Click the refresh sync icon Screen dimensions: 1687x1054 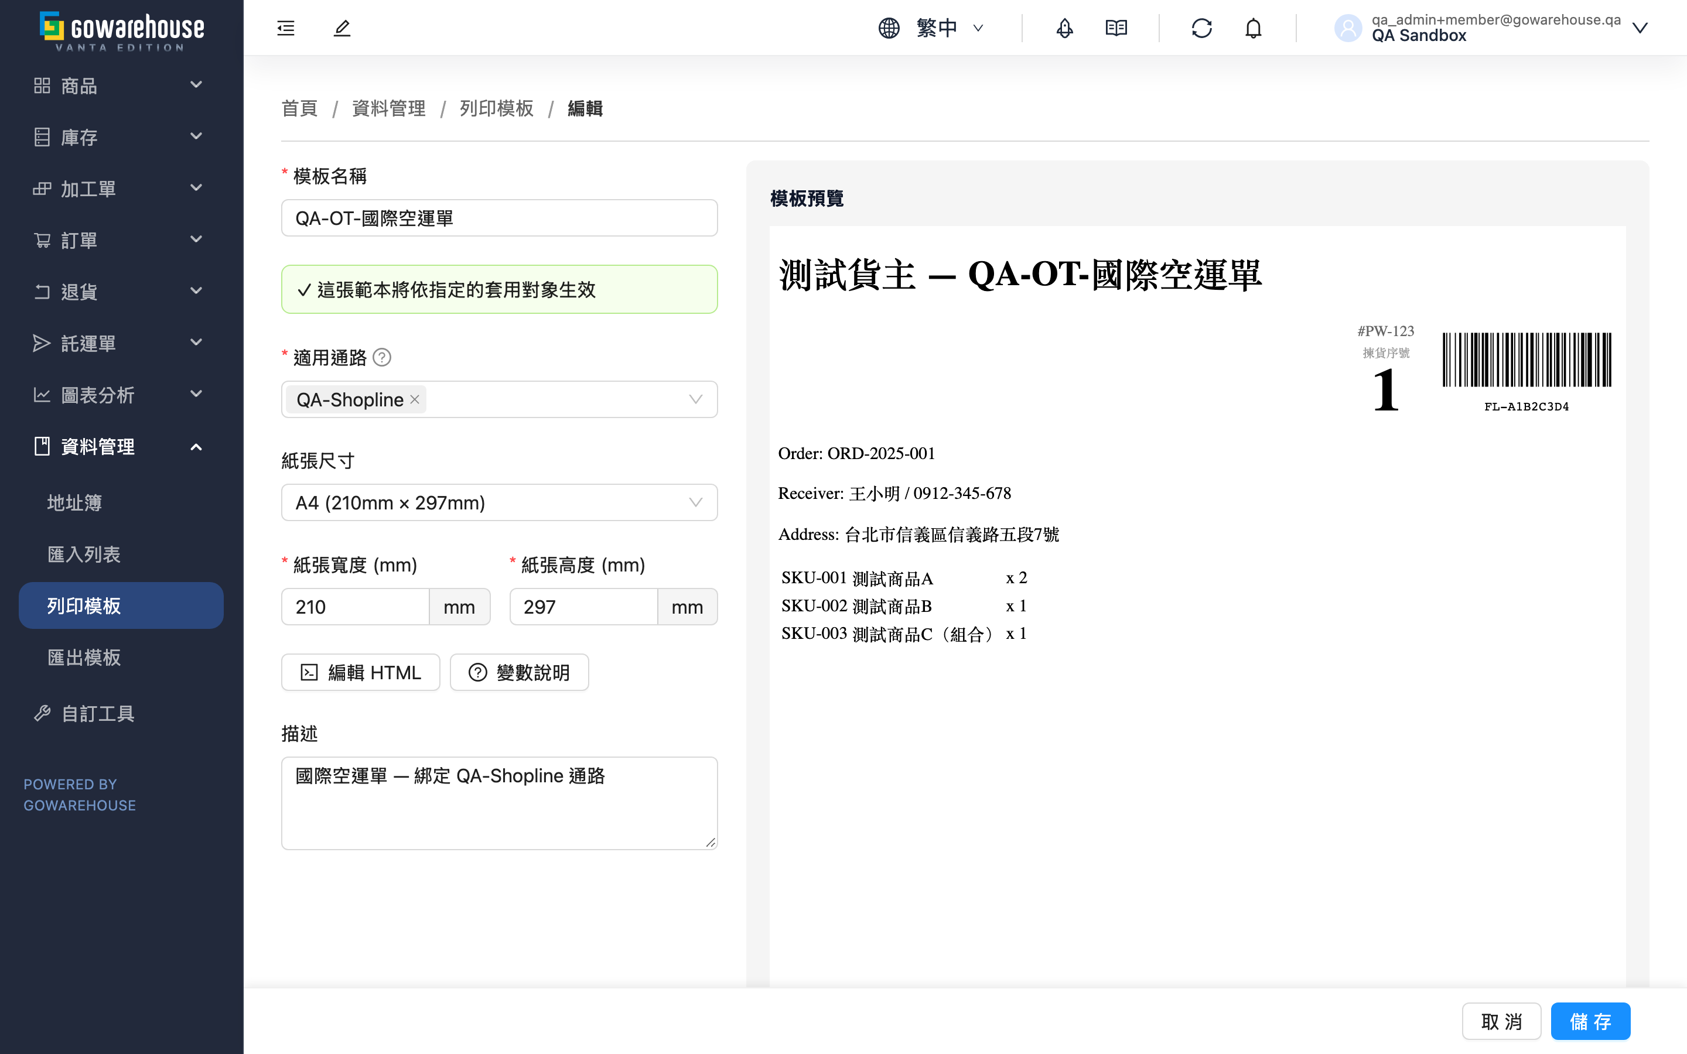click(1202, 28)
